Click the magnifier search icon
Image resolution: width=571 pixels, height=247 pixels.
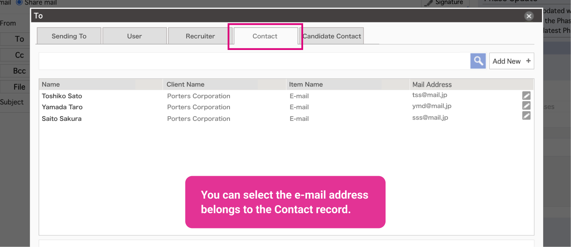478,61
